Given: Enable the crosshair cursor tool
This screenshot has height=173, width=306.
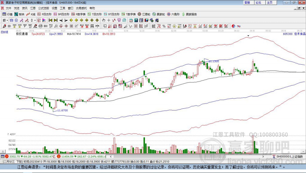Looking at the screenshot, I should [x=109, y=20].
